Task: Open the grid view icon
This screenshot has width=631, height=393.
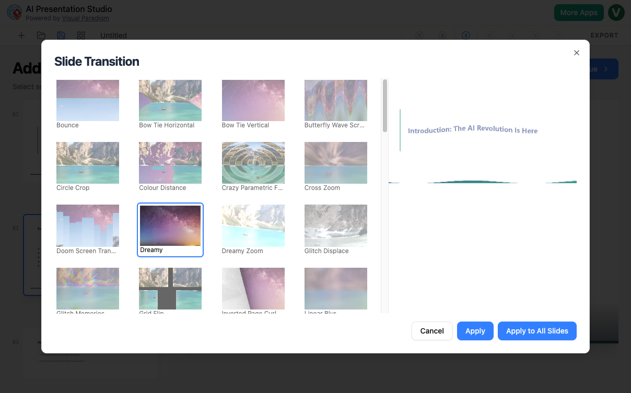Action: pyautogui.click(x=81, y=35)
